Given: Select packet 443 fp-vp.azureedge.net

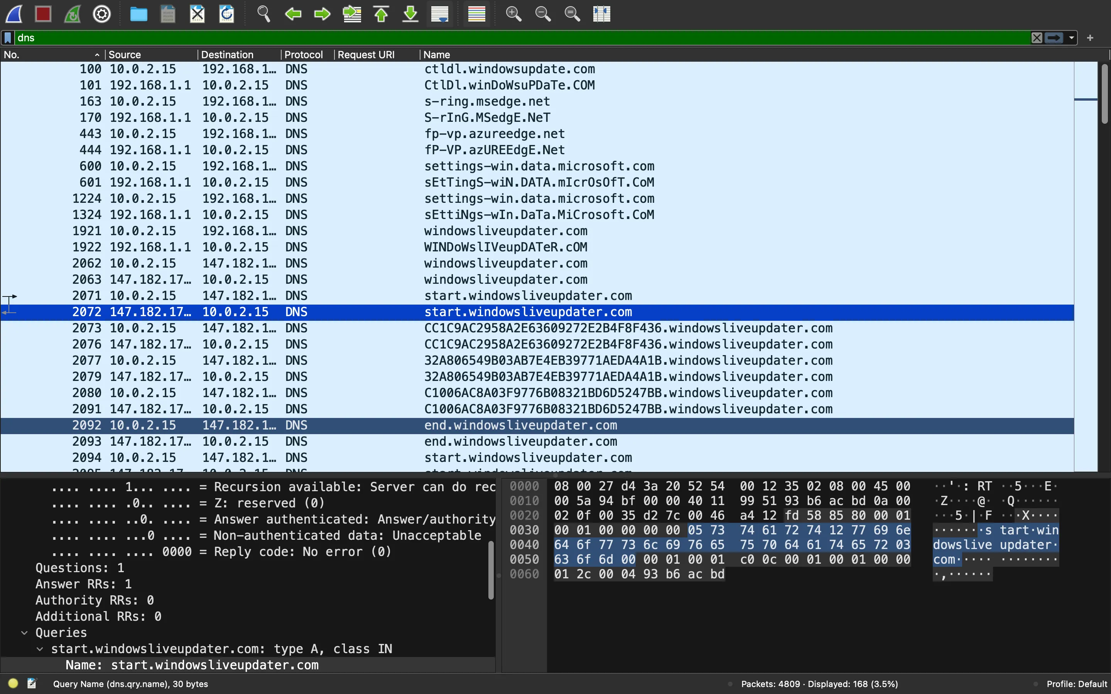Looking at the screenshot, I should [x=537, y=133].
